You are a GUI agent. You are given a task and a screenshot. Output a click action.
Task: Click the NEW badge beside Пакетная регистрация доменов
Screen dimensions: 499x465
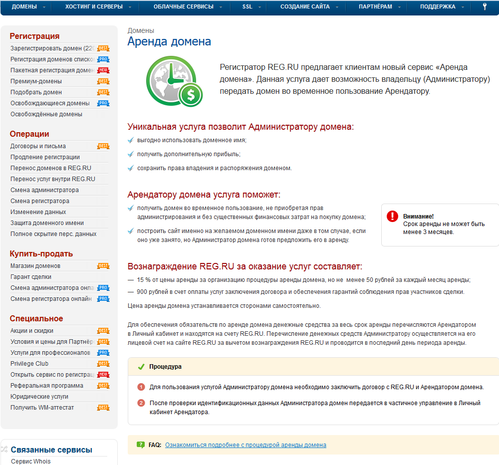click(x=103, y=70)
